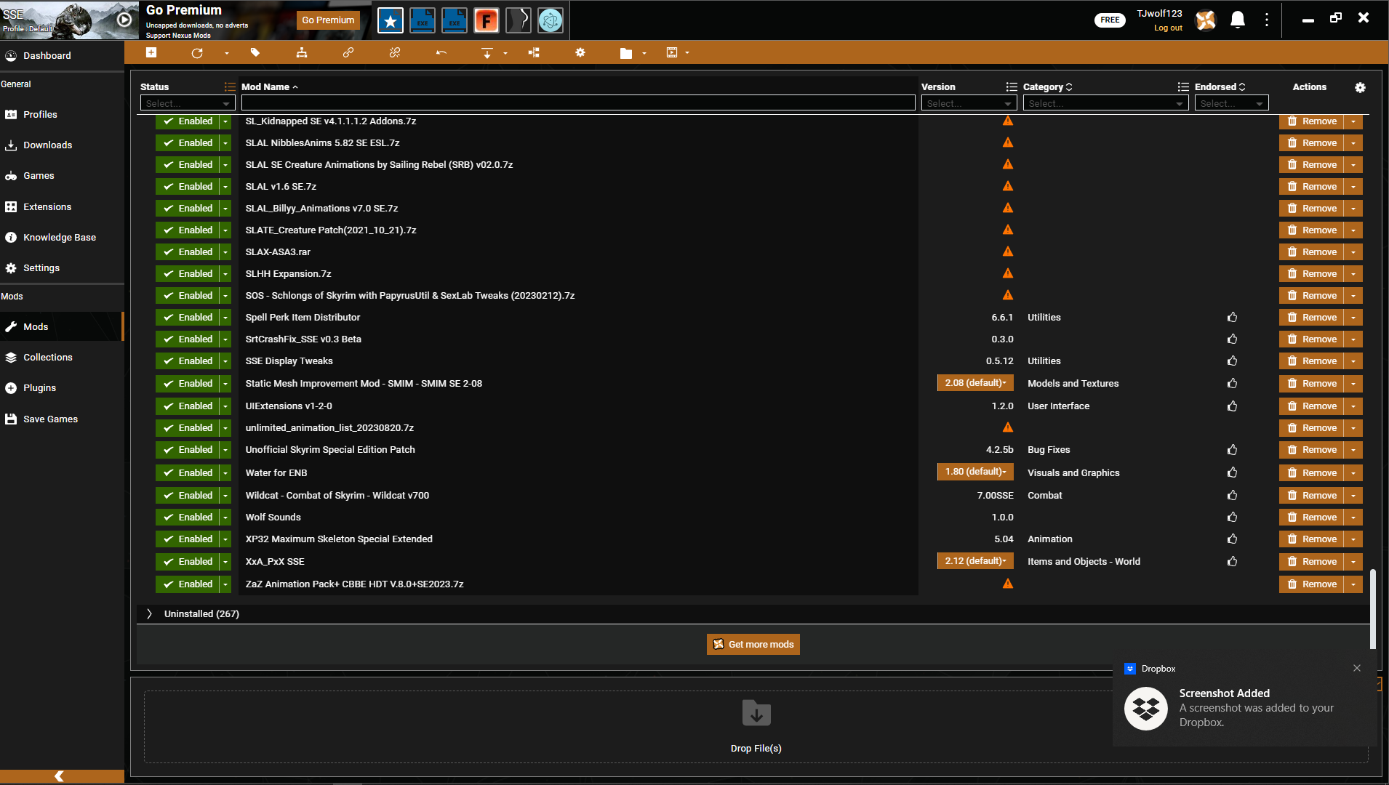Open the import-from dropdown arrow
The height and width of the screenshot is (785, 1389).
click(x=505, y=53)
